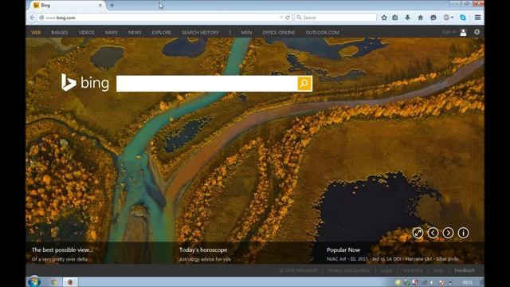Click the Bing logo
Image resolution: width=510 pixels, height=287 pixels.
[x=85, y=83]
